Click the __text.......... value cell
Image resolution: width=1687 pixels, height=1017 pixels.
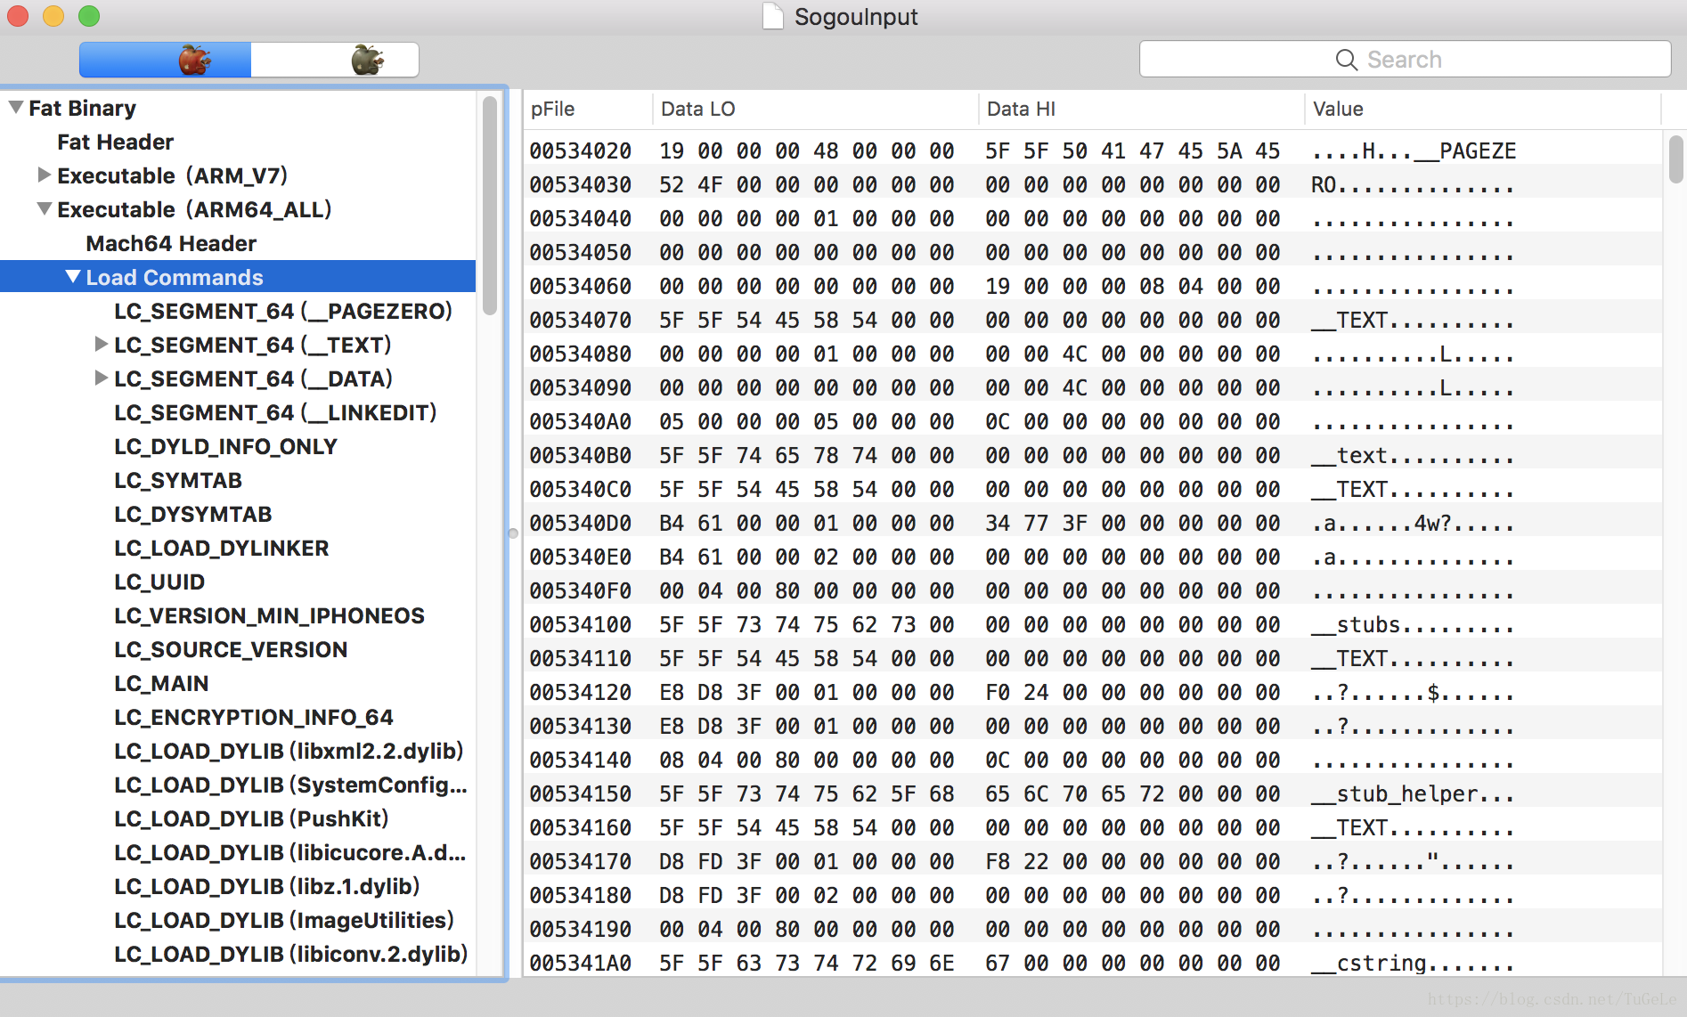[1413, 455]
